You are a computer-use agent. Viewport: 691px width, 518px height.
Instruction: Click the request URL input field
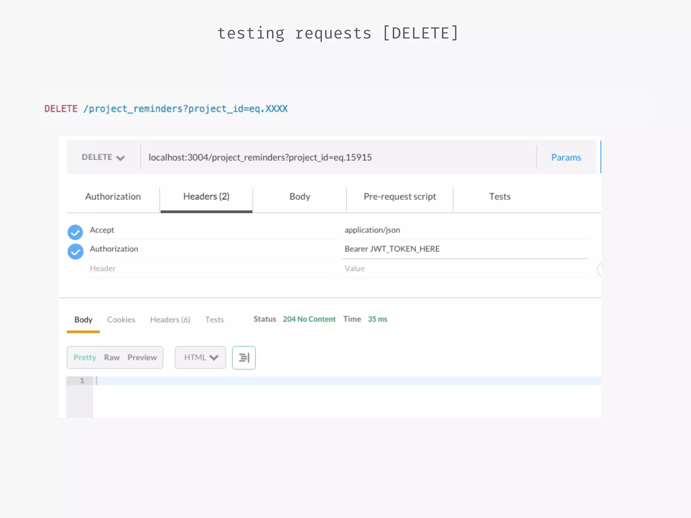[x=337, y=157]
